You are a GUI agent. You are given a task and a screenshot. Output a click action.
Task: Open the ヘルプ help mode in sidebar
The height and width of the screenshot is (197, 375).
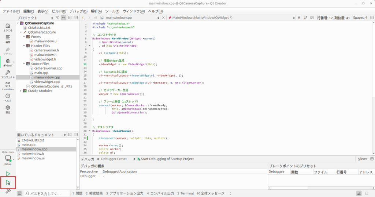(x=8, y=97)
